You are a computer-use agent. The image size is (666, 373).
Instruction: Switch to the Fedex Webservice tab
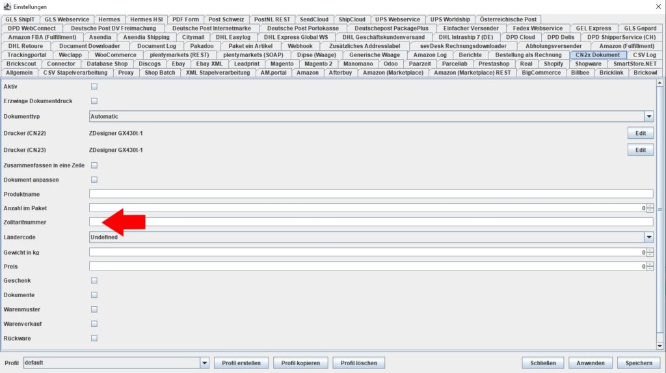[537, 28]
